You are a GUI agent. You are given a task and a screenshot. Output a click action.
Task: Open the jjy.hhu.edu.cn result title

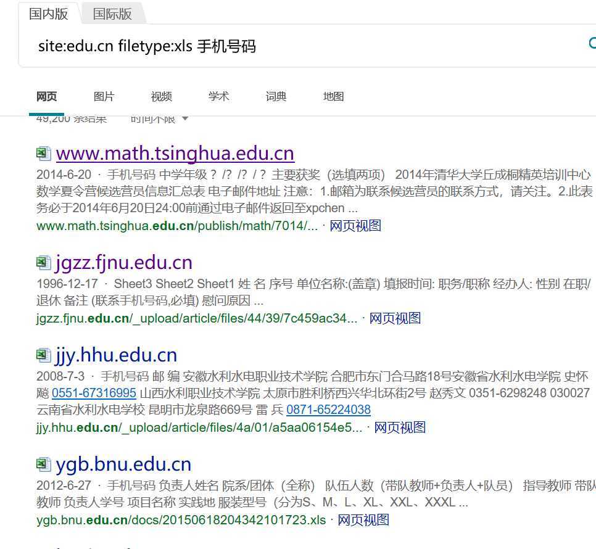(117, 355)
